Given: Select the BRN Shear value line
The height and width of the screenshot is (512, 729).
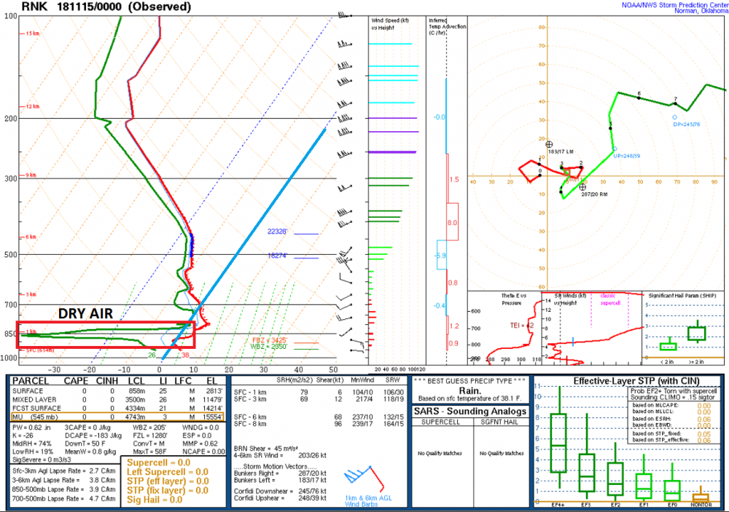Looking at the screenshot, I should (x=266, y=449).
